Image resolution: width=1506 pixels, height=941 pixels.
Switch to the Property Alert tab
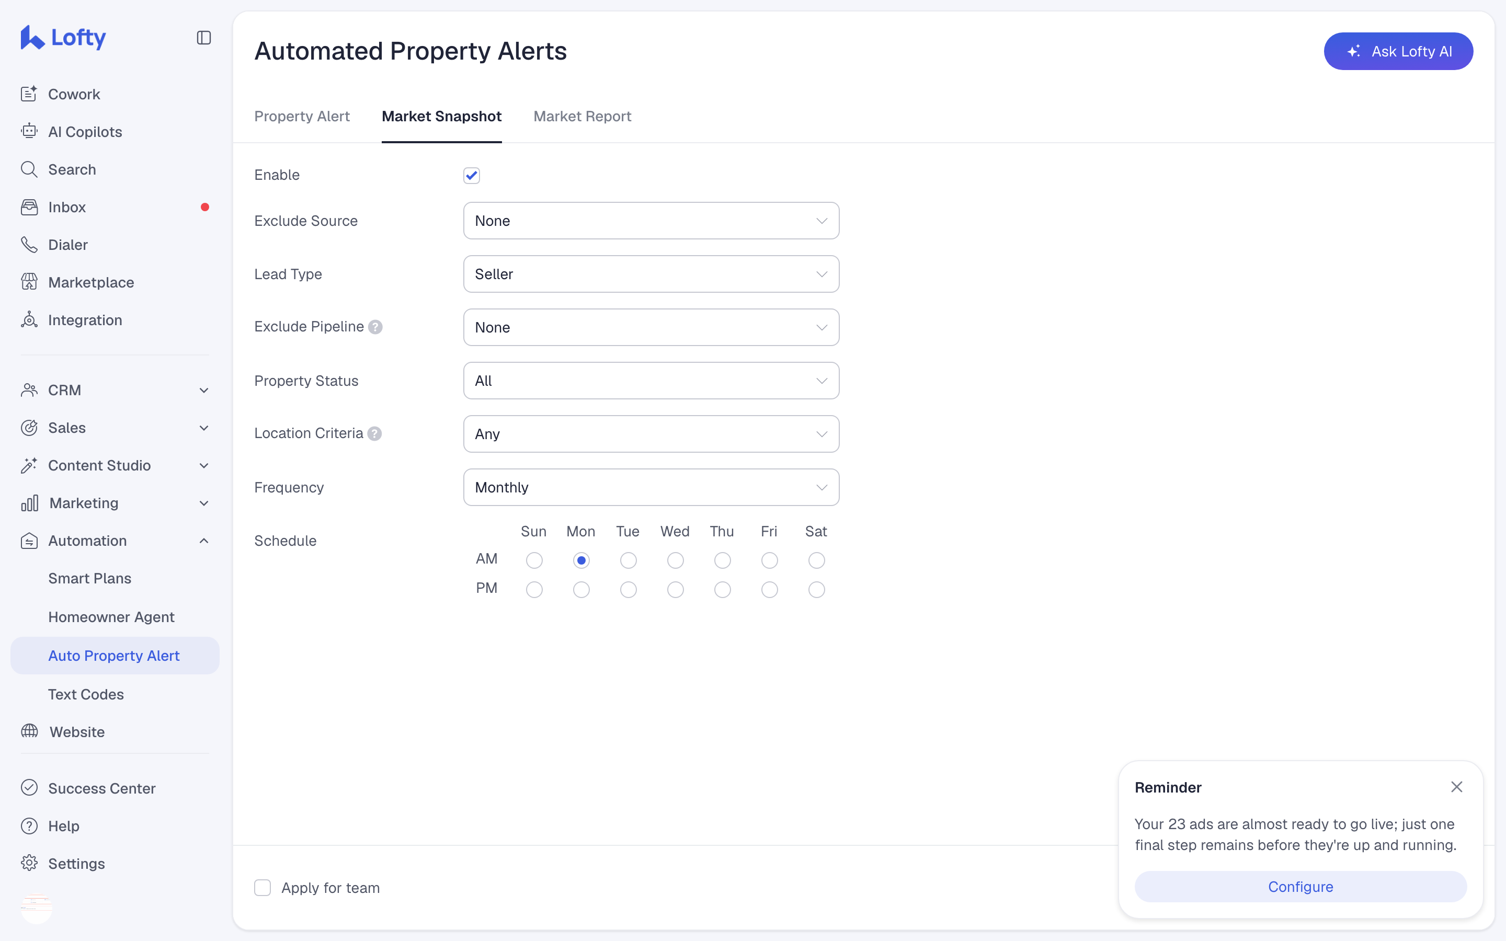(x=302, y=117)
